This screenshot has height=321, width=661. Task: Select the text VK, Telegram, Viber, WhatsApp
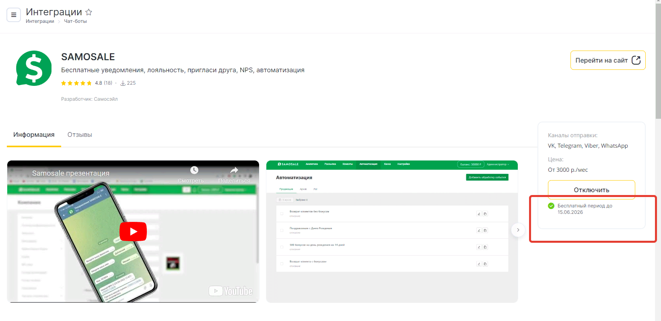[588, 146]
